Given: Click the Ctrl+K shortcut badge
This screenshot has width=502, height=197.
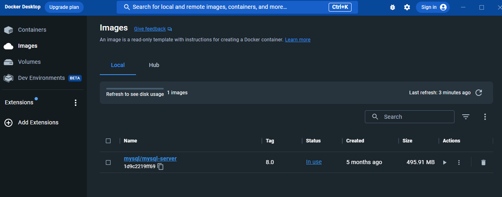Looking at the screenshot, I should [341, 7].
